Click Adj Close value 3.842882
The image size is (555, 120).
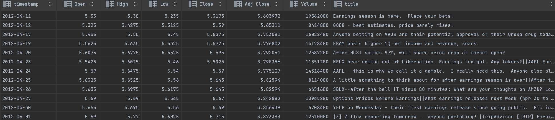tap(269, 99)
